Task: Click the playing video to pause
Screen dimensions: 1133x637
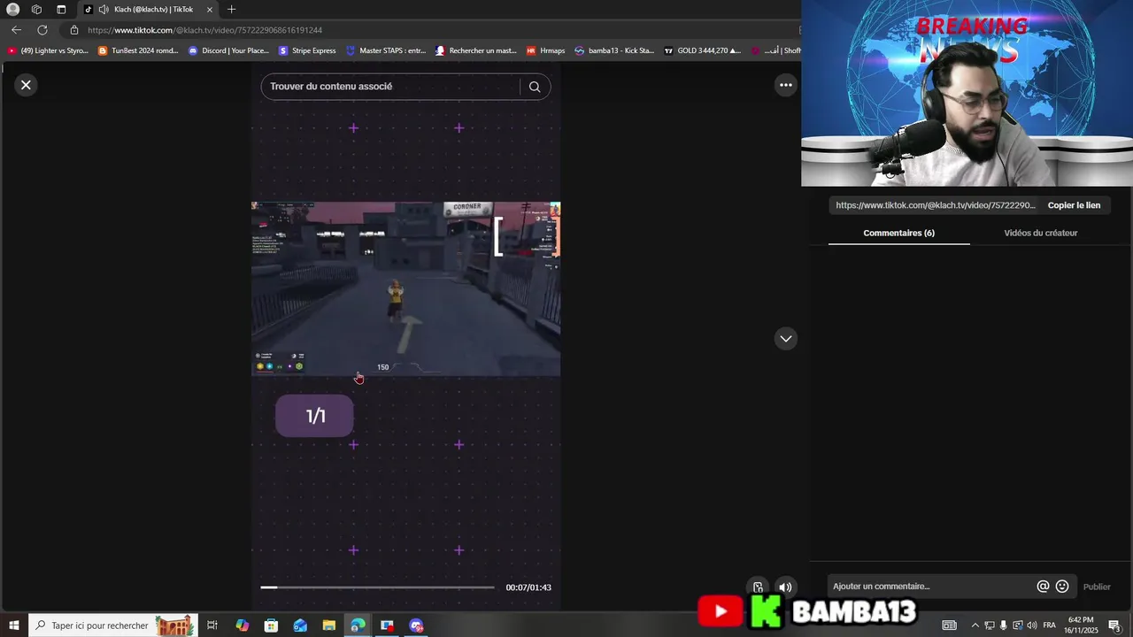Action: tap(405, 288)
